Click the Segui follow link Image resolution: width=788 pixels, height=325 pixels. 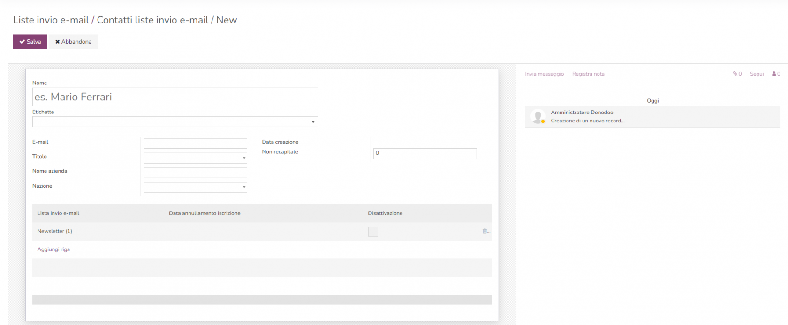757,74
